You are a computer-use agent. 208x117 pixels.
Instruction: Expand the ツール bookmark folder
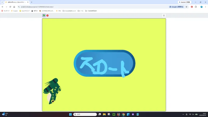(x=80, y=11)
